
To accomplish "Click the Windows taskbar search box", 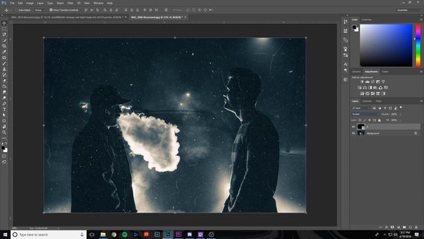I will 48,234.
